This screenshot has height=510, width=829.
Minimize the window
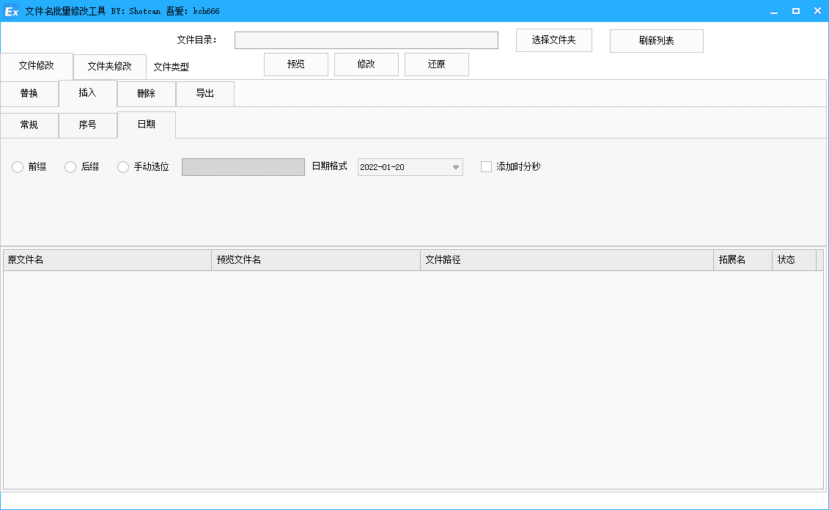click(x=774, y=11)
